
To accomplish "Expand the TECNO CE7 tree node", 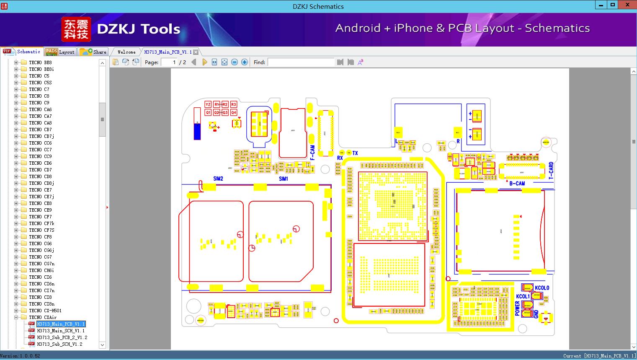I will [16, 190].
